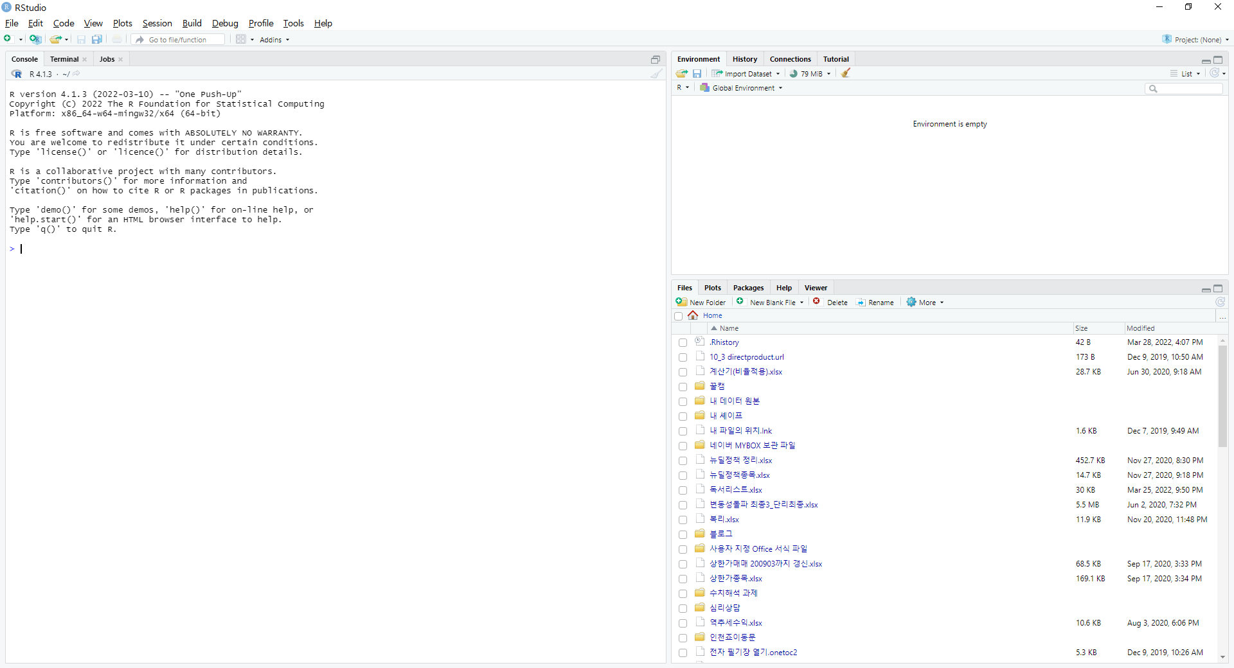Open the More dropdown in Files pane
Screen dimensions: 1234x668
click(x=925, y=303)
